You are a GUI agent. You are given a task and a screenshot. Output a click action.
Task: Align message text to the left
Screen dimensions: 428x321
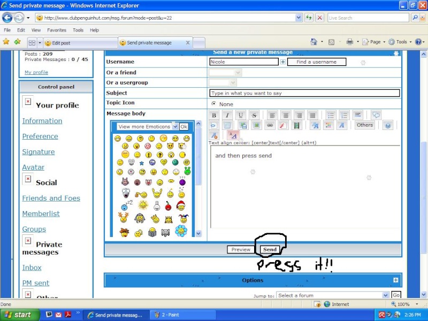click(x=272, y=115)
